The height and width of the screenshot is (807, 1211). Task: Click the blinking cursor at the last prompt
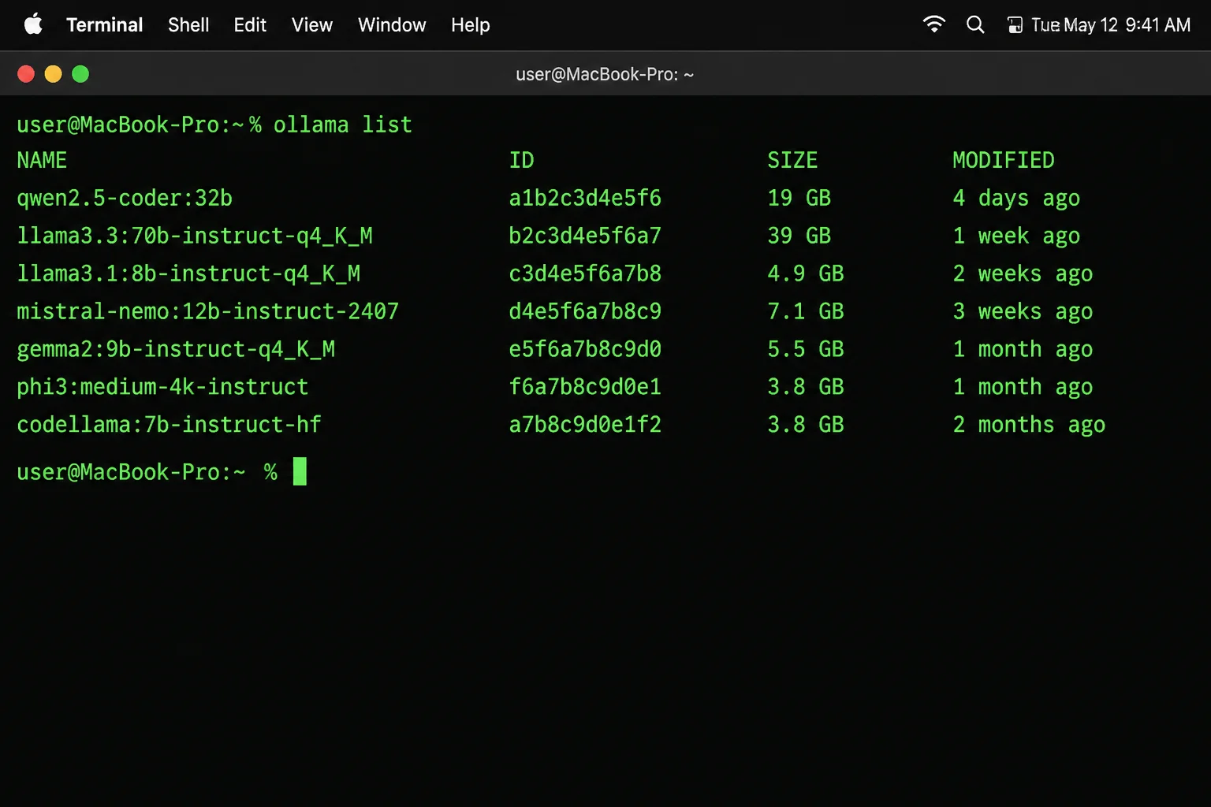pyautogui.click(x=300, y=471)
